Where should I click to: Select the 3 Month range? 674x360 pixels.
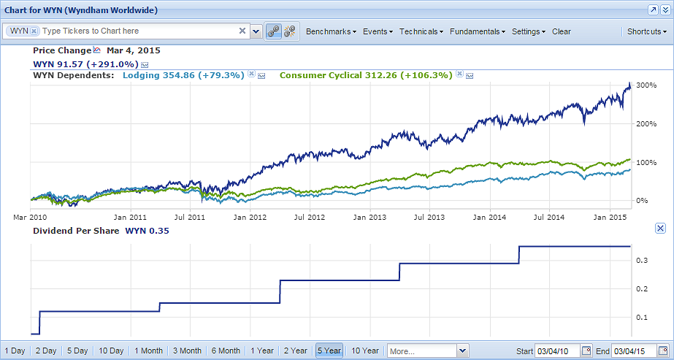tap(187, 351)
